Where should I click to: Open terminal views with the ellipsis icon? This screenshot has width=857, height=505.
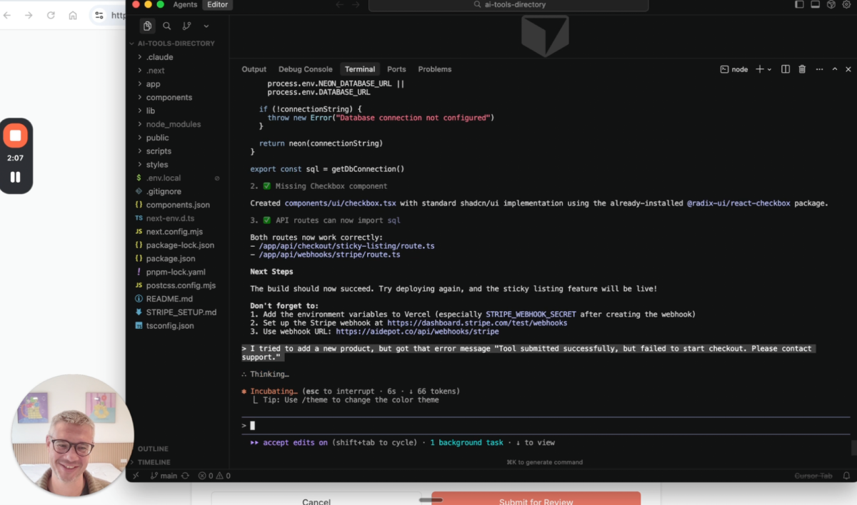(x=819, y=68)
